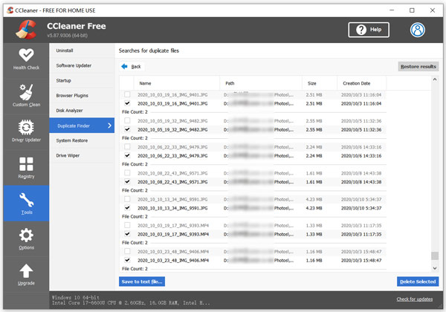The height and width of the screenshot is (312, 446).
Task: Select the Drive Wiper menu item
Action: (68, 155)
